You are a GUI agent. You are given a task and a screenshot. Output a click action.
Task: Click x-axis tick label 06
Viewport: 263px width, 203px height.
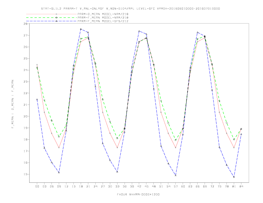[x=52, y=186]
